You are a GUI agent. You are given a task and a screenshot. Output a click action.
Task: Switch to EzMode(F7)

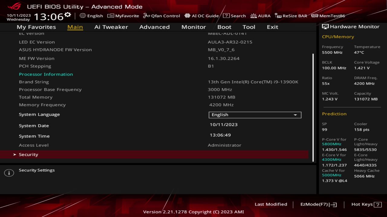point(318,204)
